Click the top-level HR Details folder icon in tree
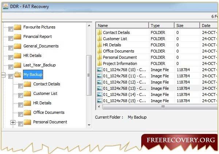 coord(18,56)
